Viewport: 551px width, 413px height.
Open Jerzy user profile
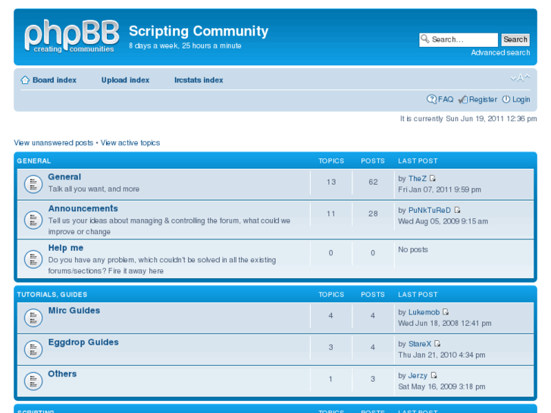click(418, 375)
